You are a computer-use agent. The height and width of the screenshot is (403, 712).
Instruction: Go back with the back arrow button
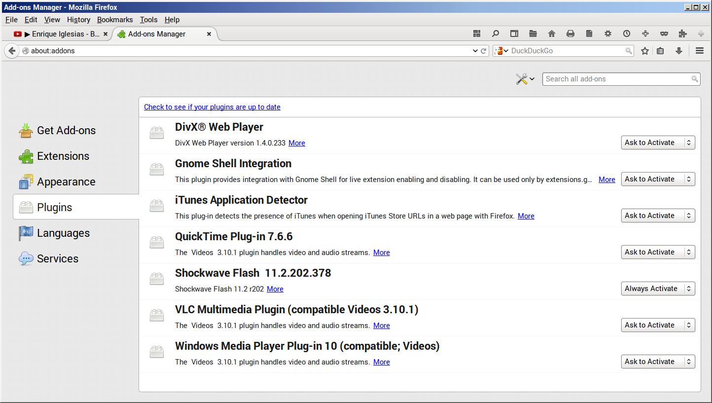pos(12,51)
